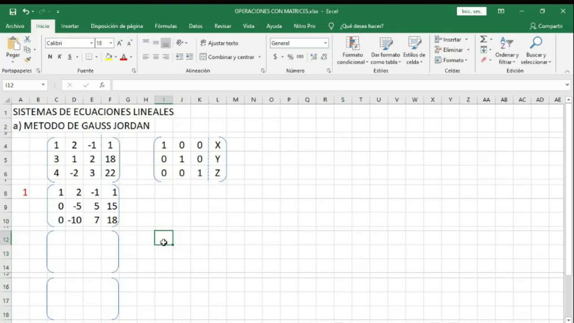574x323 pixels.
Task: Click the Cut scissors icon
Action: coord(27,39)
